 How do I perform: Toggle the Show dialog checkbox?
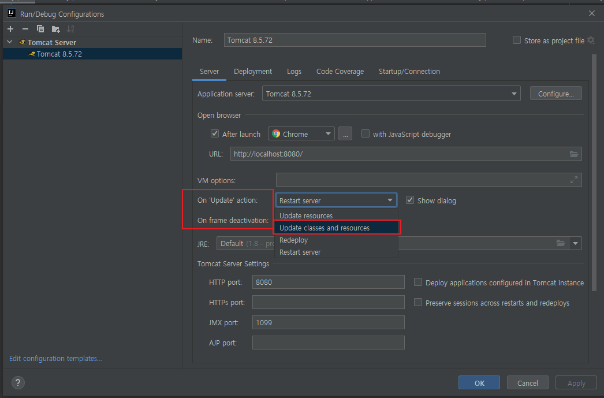tap(410, 200)
